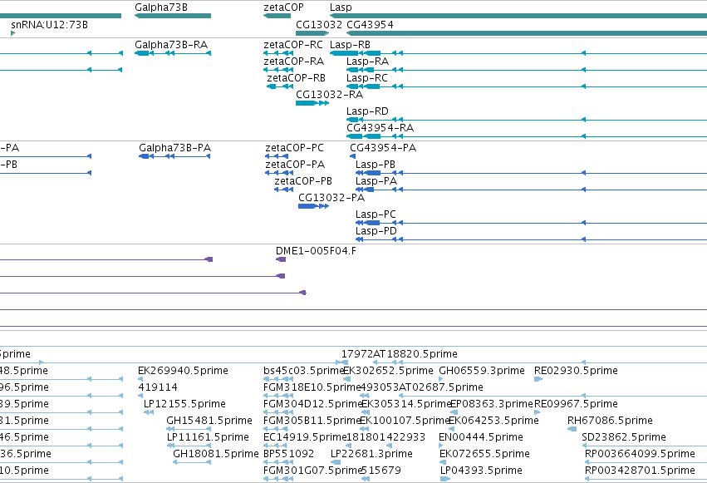Select the EP08363.3prime EST

(x=454, y=412)
